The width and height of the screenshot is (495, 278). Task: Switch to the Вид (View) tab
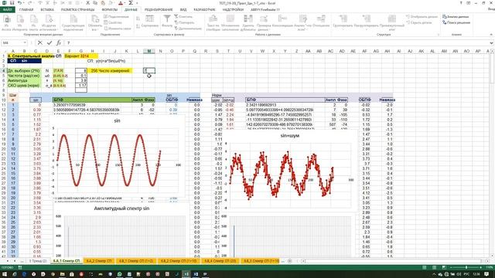(x=183, y=10)
